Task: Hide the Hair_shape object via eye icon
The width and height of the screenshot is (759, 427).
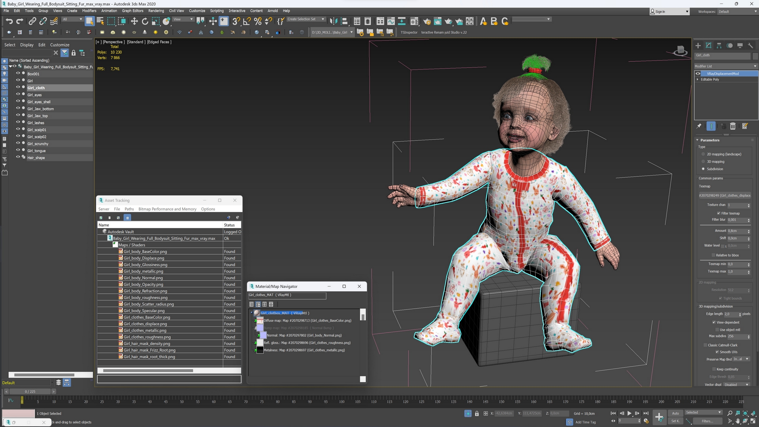Action: coord(18,157)
